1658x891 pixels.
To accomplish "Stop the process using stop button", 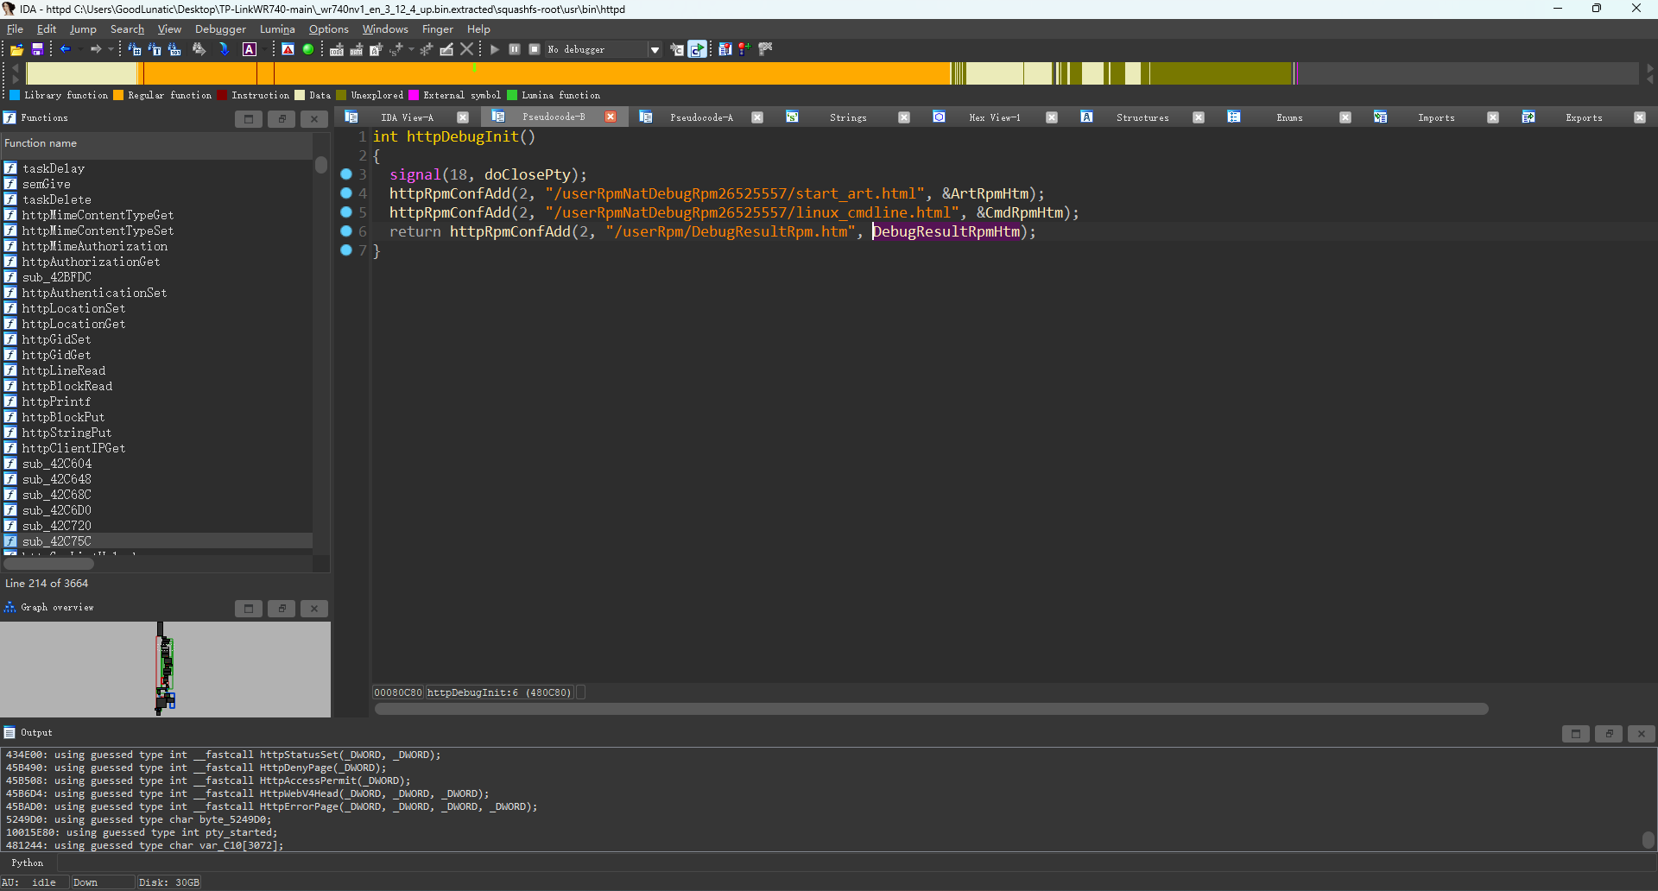I will click(535, 49).
